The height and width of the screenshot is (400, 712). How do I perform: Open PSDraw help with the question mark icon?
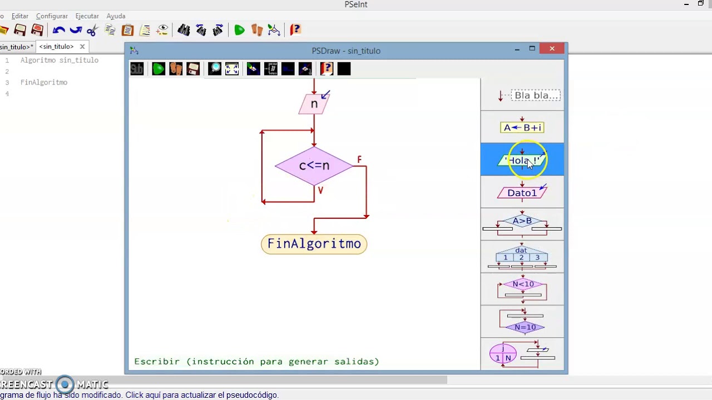pos(327,69)
